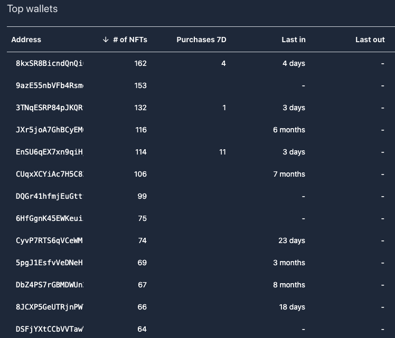Screen dimensions: 395x338
Task: Select the 74 NFTs count cell
Action: pyautogui.click(x=143, y=240)
